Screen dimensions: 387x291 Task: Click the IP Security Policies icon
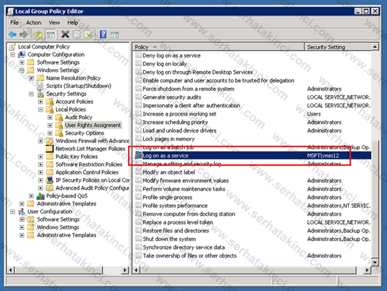click(x=50, y=180)
